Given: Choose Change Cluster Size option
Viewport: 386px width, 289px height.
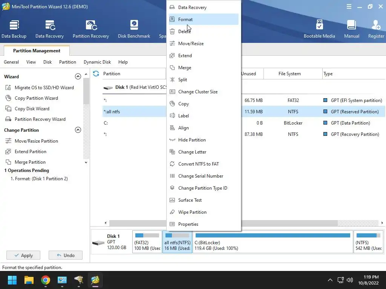Looking at the screenshot, I should (x=204, y=92).
